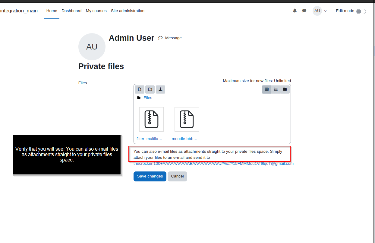Image resolution: width=375 pixels, height=243 pixels.
Task: Click the Add file icon in file manager
Action: tap(139, 89)
